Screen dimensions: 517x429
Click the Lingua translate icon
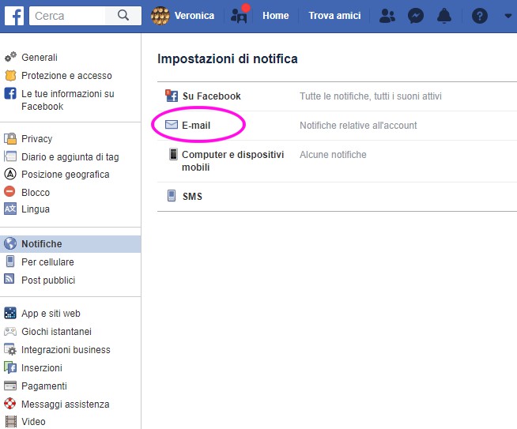[10, 209]
